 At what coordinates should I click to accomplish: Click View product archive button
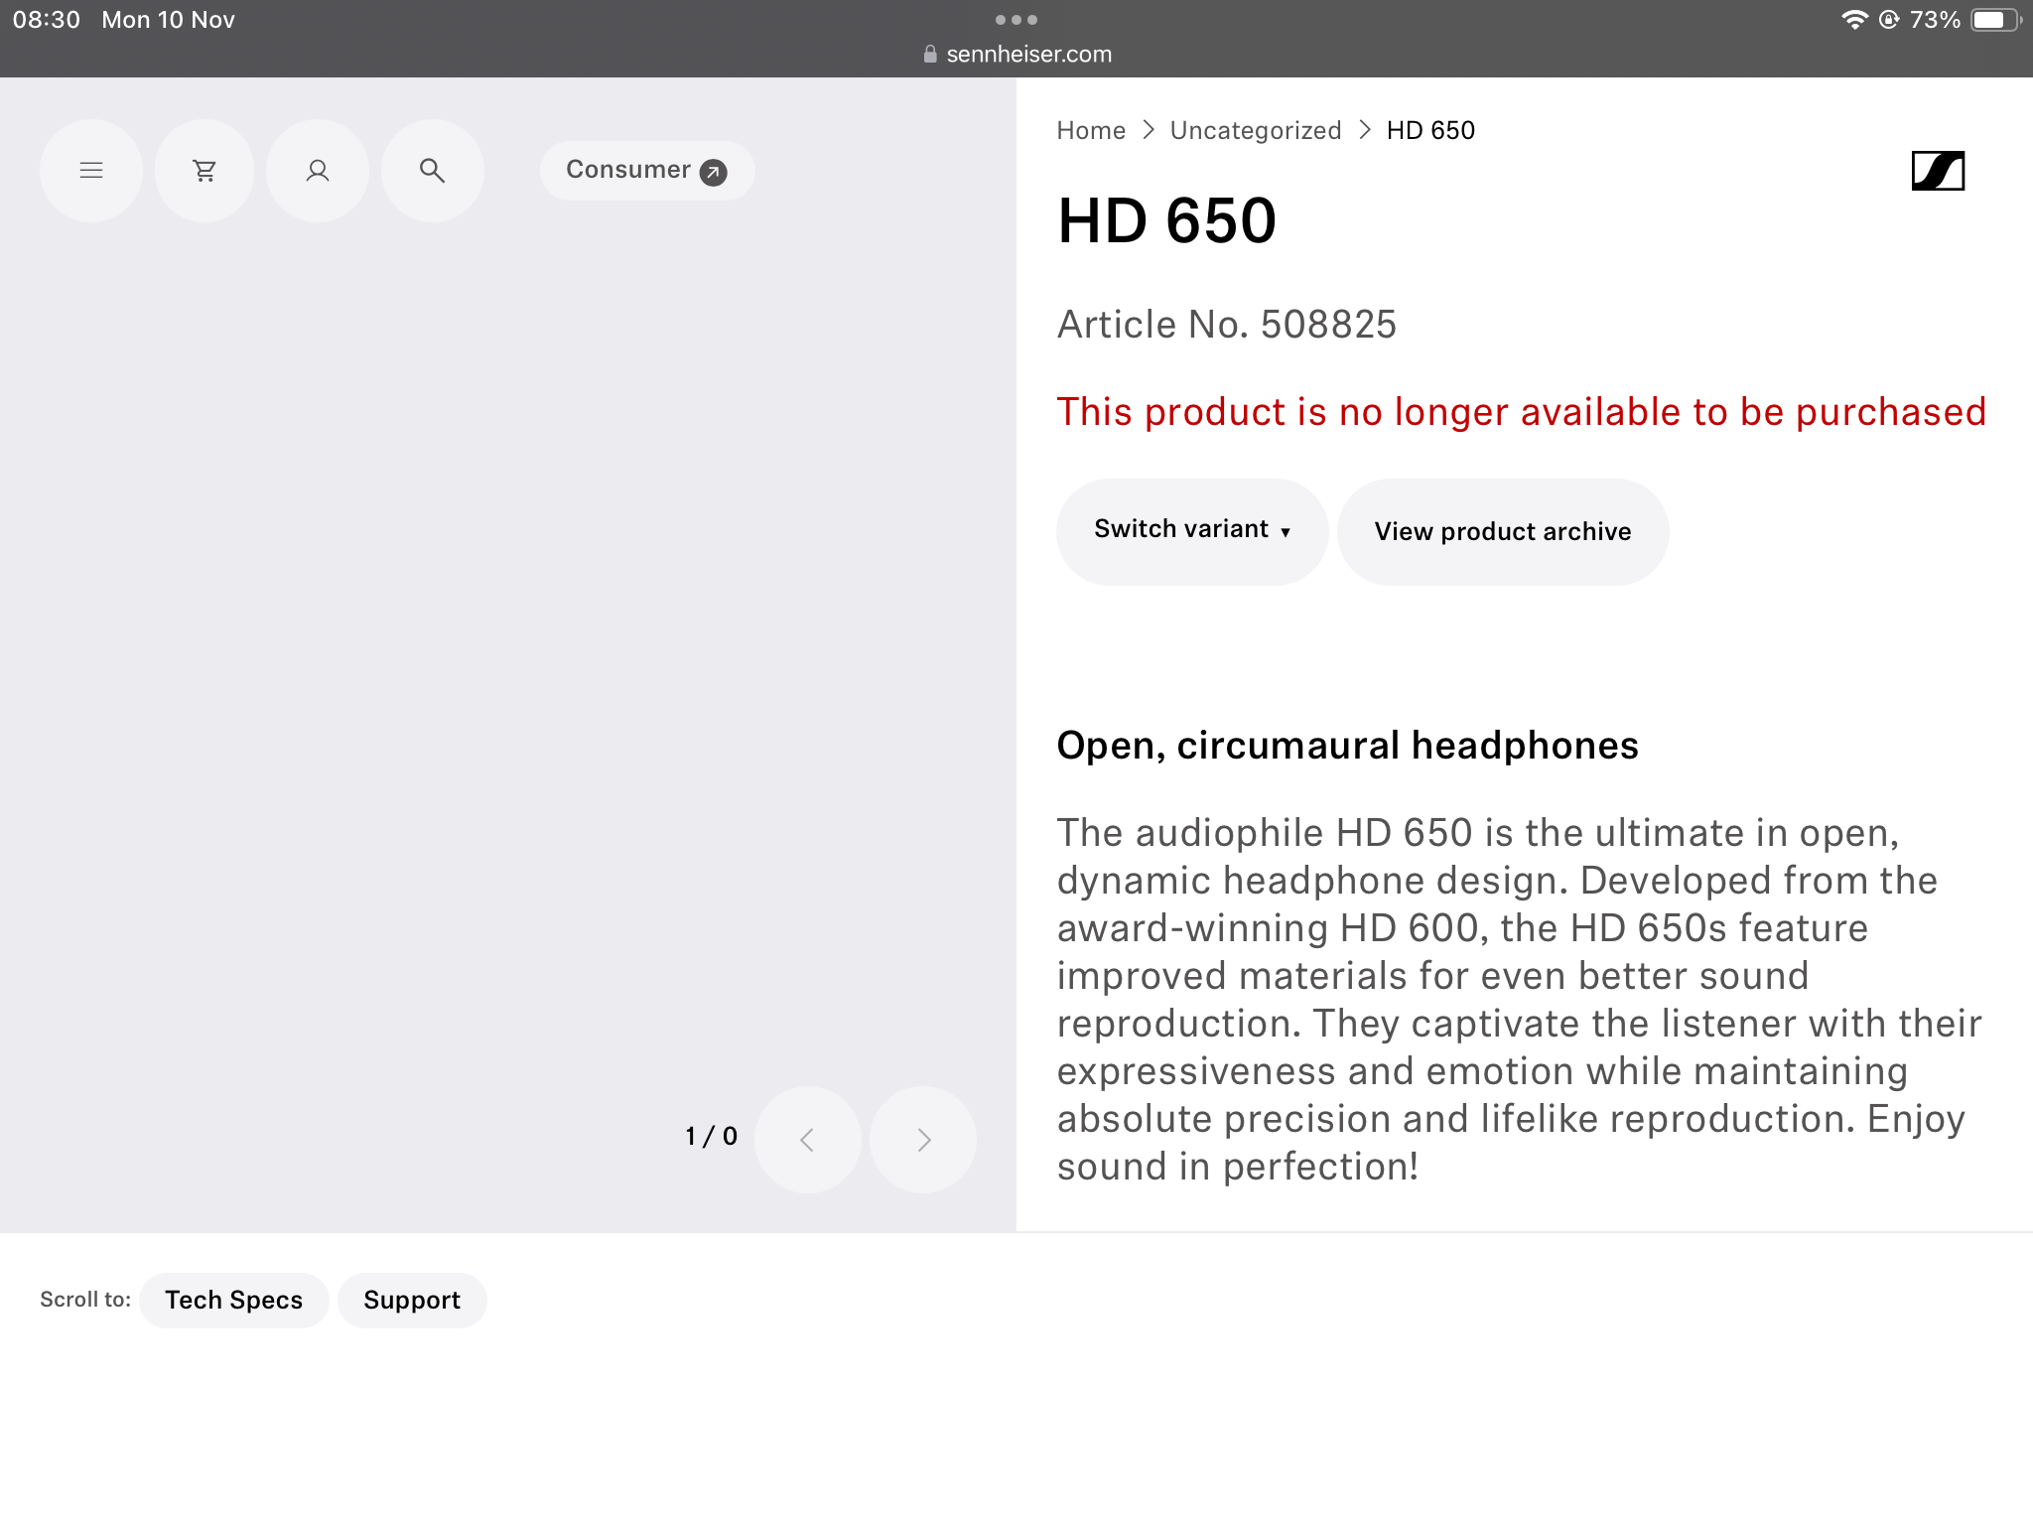click(1502, 531)
